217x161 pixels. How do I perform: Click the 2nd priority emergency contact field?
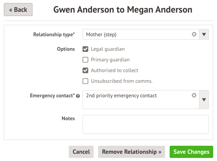pos(141,100)
